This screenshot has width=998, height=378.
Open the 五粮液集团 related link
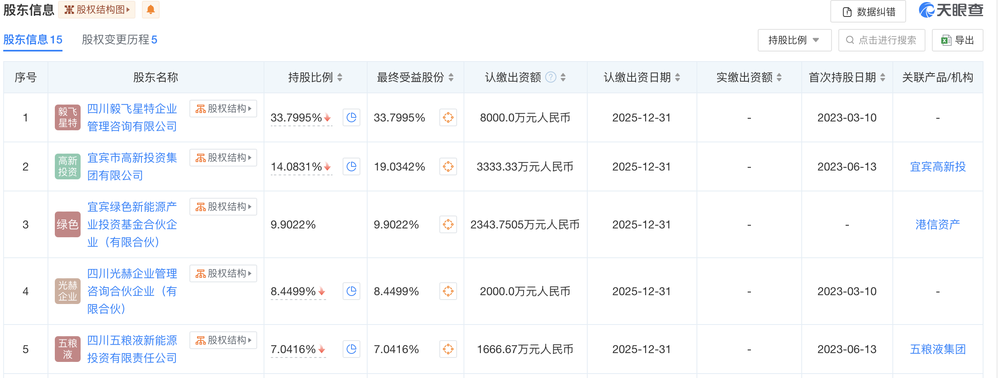coord(938,349)
